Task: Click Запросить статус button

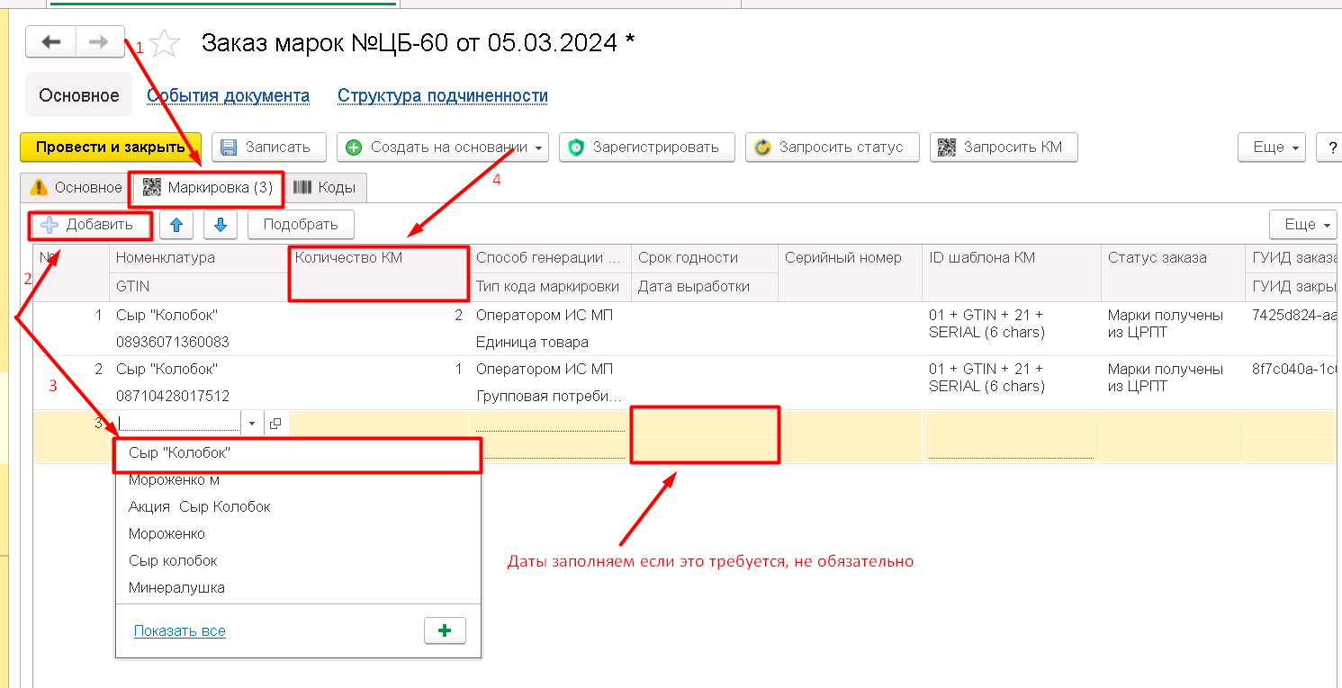Action: click(832, 147)
